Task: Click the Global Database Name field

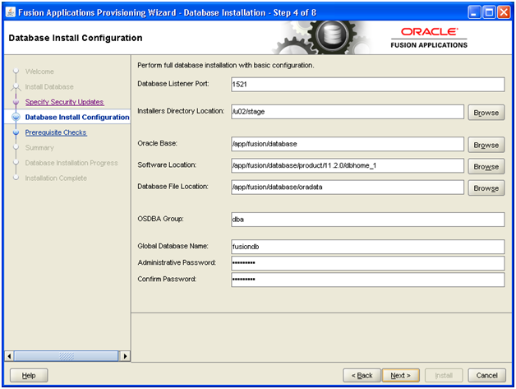Action: (x=367, y=247)
